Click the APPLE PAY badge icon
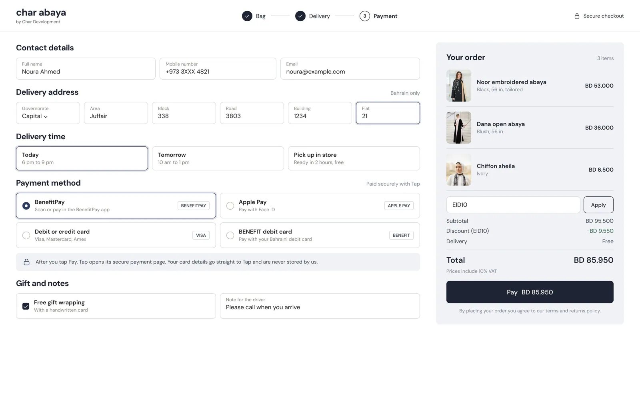The width and height of the screenshot is (640, 400). tap(399, 206)
